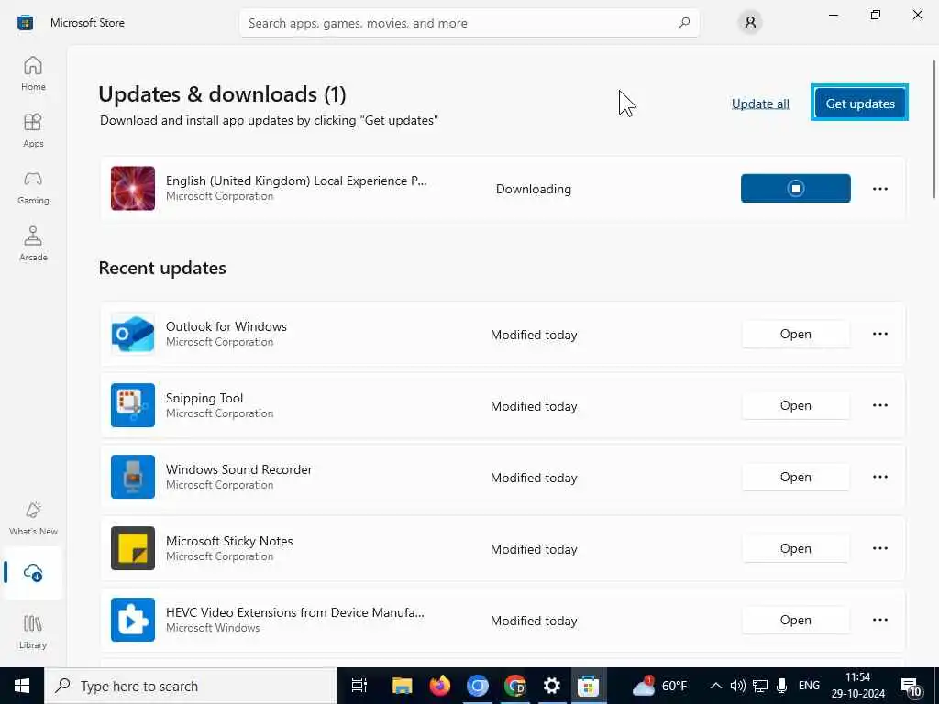Screen dimensions: 939x704
Task: Click the Downloading status text
Action: tap(534, 189)
